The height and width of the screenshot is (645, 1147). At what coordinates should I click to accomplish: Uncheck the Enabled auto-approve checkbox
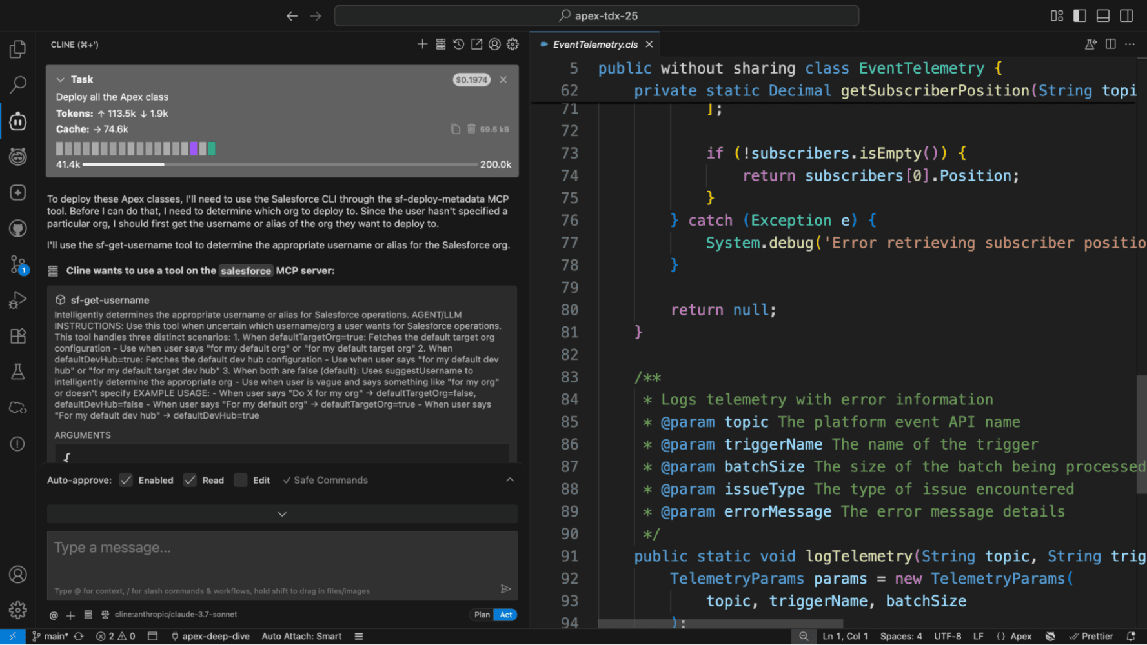[126, 480]
